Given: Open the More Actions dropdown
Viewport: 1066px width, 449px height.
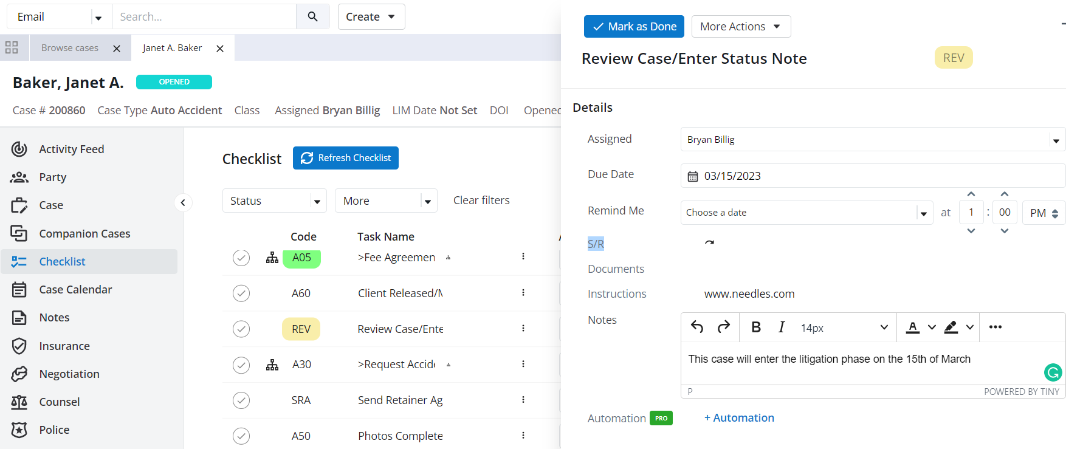Looking at the screenshot, I should point(741,27).
